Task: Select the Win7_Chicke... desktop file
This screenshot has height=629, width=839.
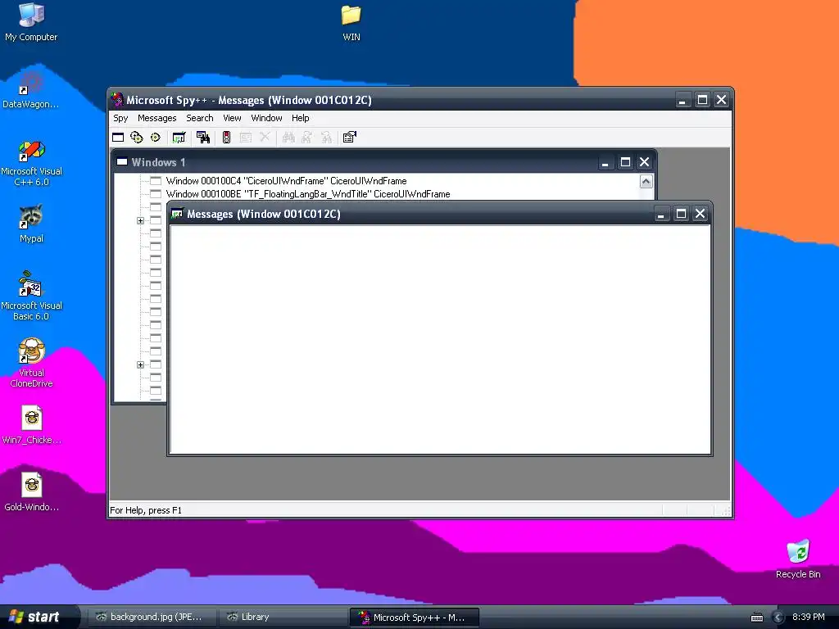Action: (32, 425)
